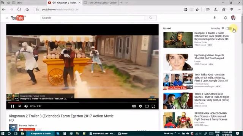Switch player to theater mode
This screenshot has height=136, width=243.
point(147,106)
